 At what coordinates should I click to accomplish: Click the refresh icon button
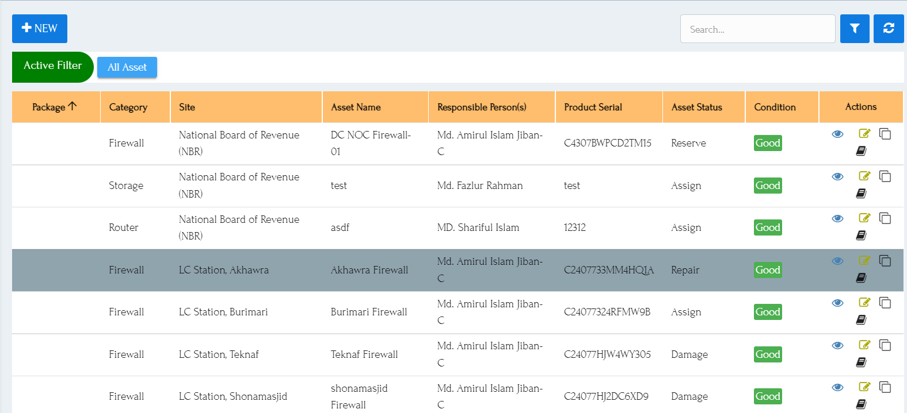[x=888, y=29]
